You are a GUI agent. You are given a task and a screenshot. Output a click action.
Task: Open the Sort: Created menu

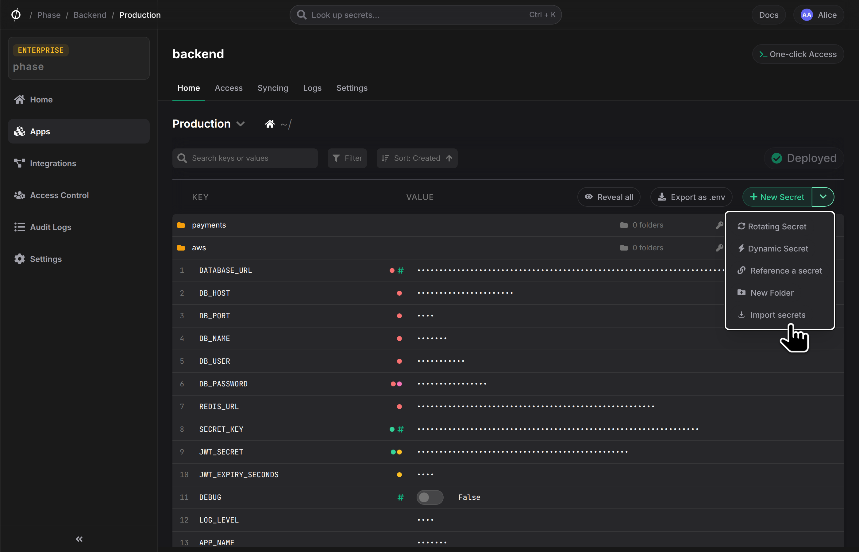[x=417, y=158]
